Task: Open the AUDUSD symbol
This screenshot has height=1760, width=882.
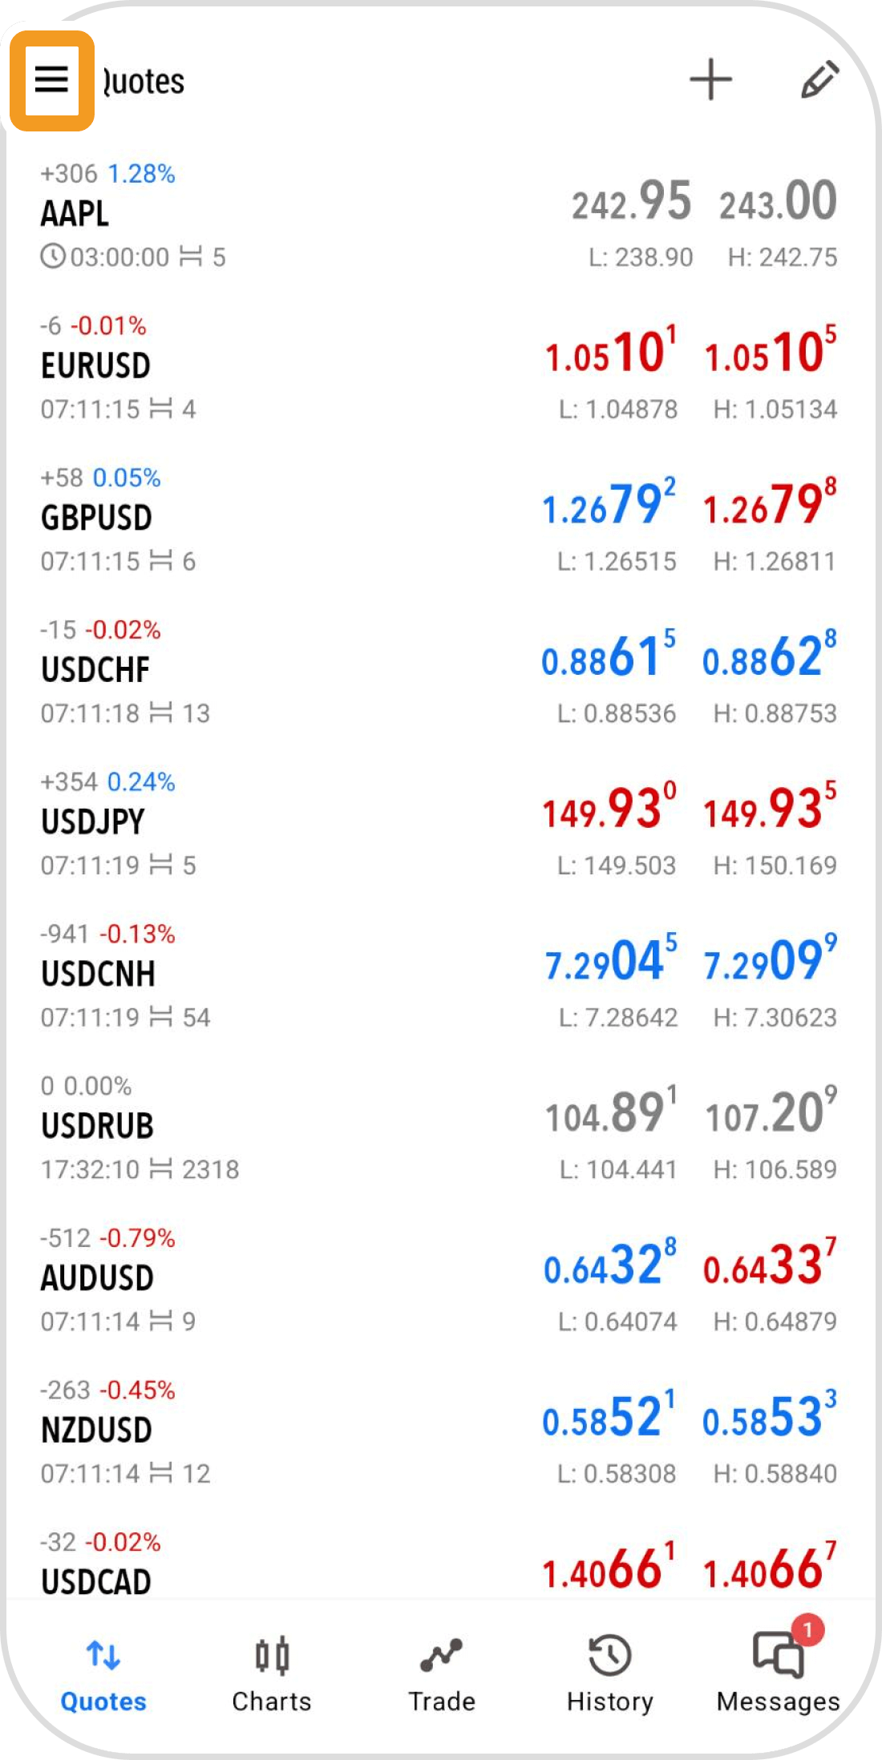Action: 97,1278
